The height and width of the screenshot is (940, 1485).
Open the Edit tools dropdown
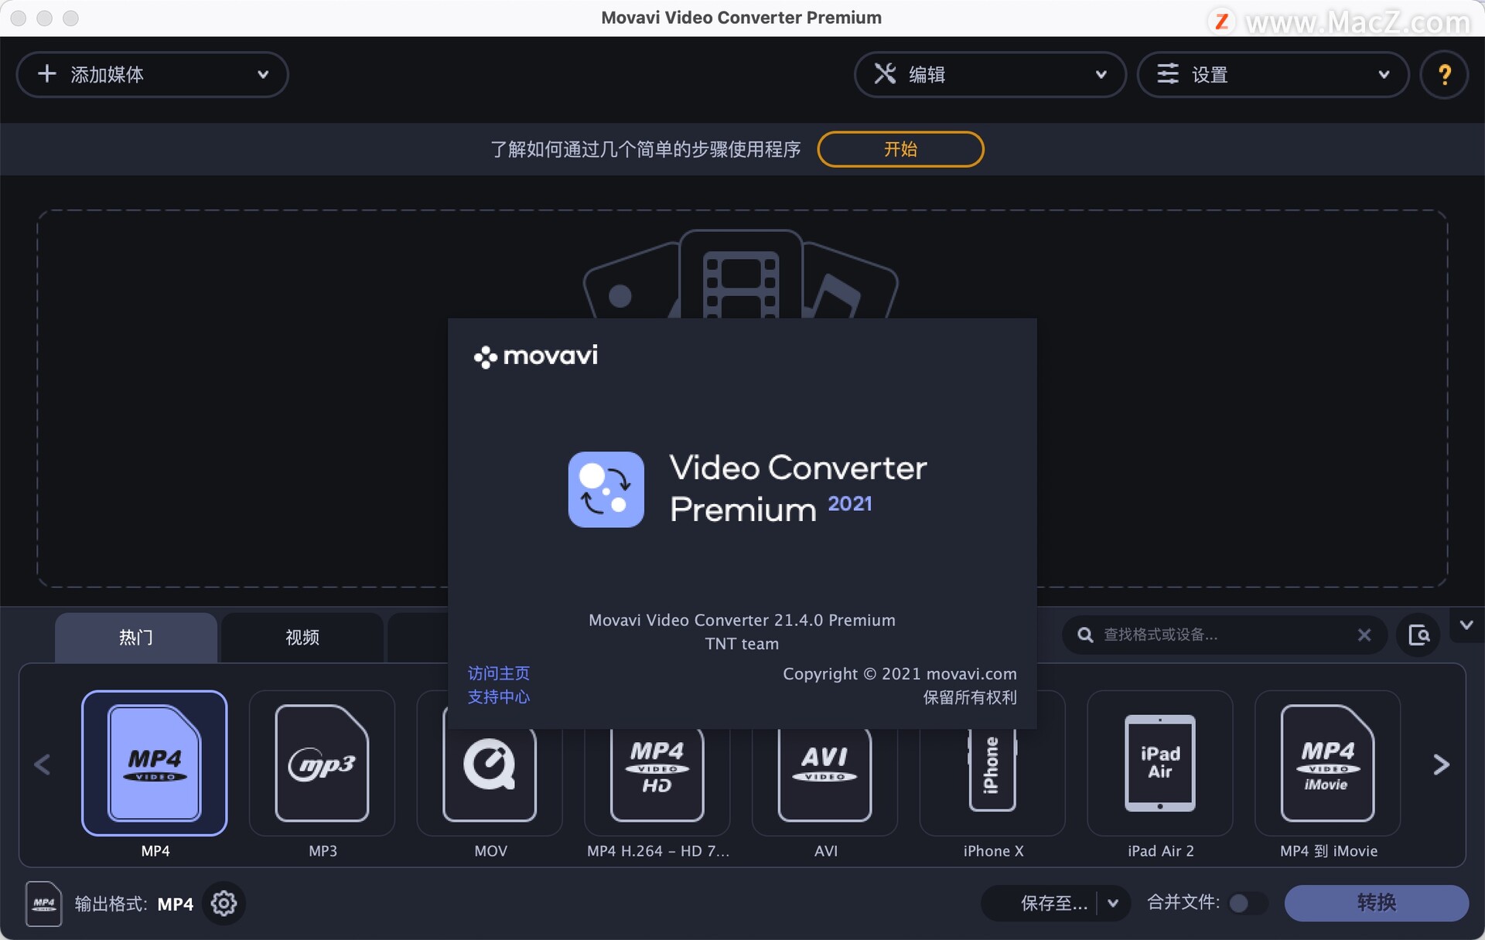pos(990,74)
